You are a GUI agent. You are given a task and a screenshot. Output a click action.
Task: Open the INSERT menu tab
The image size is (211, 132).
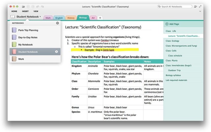coord(25,11)
